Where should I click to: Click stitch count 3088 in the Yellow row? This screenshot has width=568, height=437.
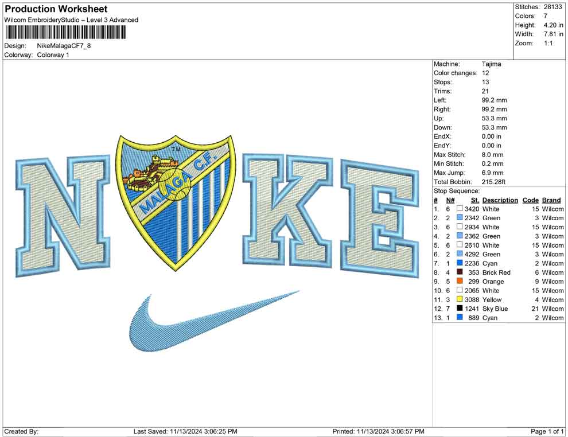tap(472, 299)
